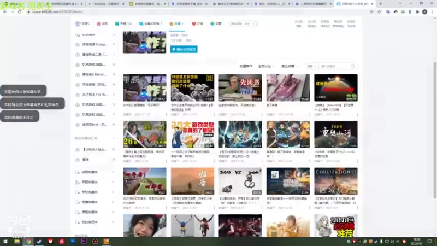Select the 旁观者2 Behol... folder
Screen dimensions: 437x246
95,74
